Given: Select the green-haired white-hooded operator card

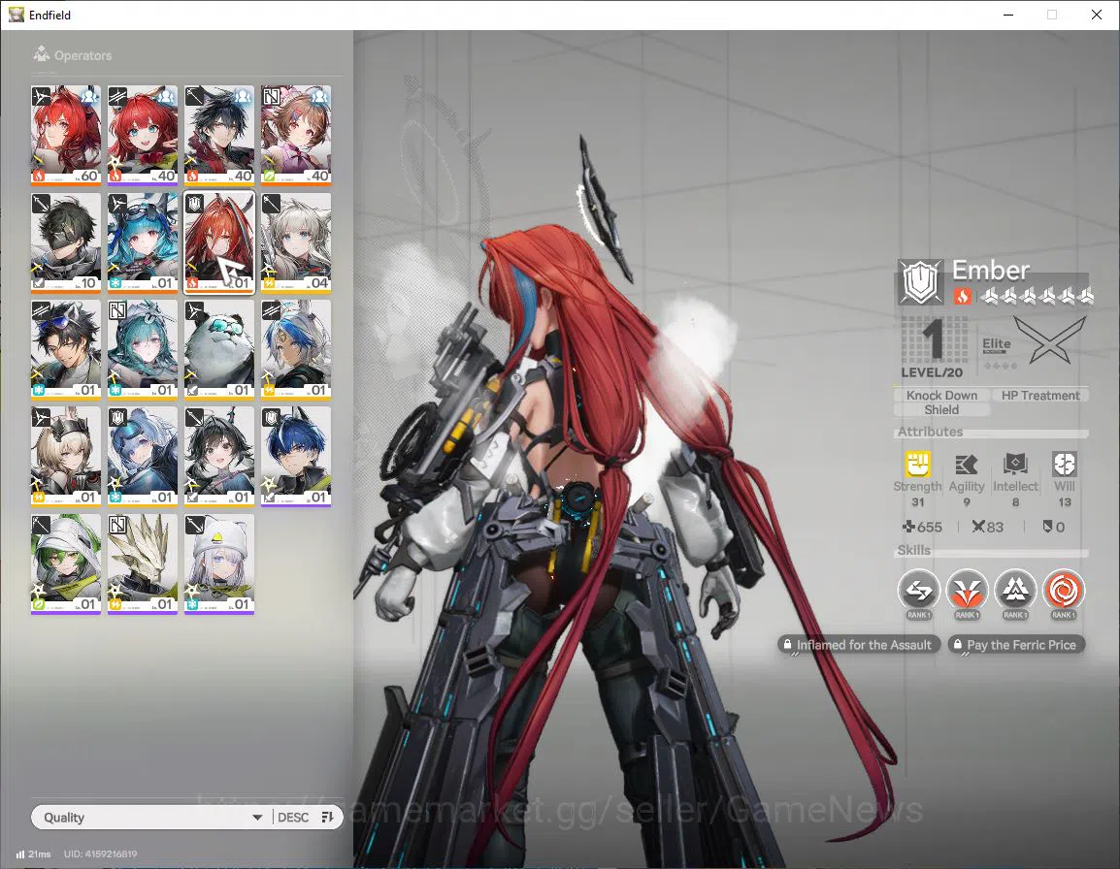Looking at the screenshot, I should pos(66,563).
